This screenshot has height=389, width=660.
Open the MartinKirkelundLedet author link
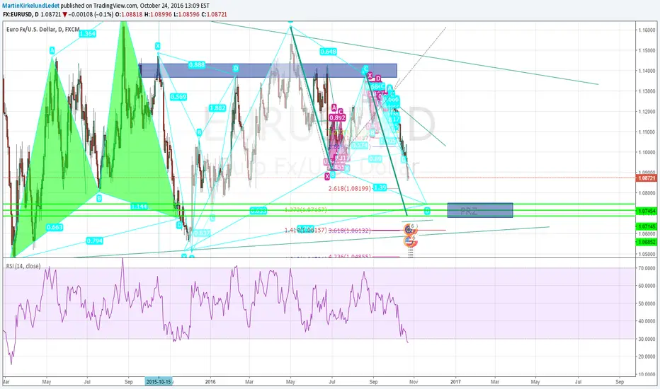point(31,6)
